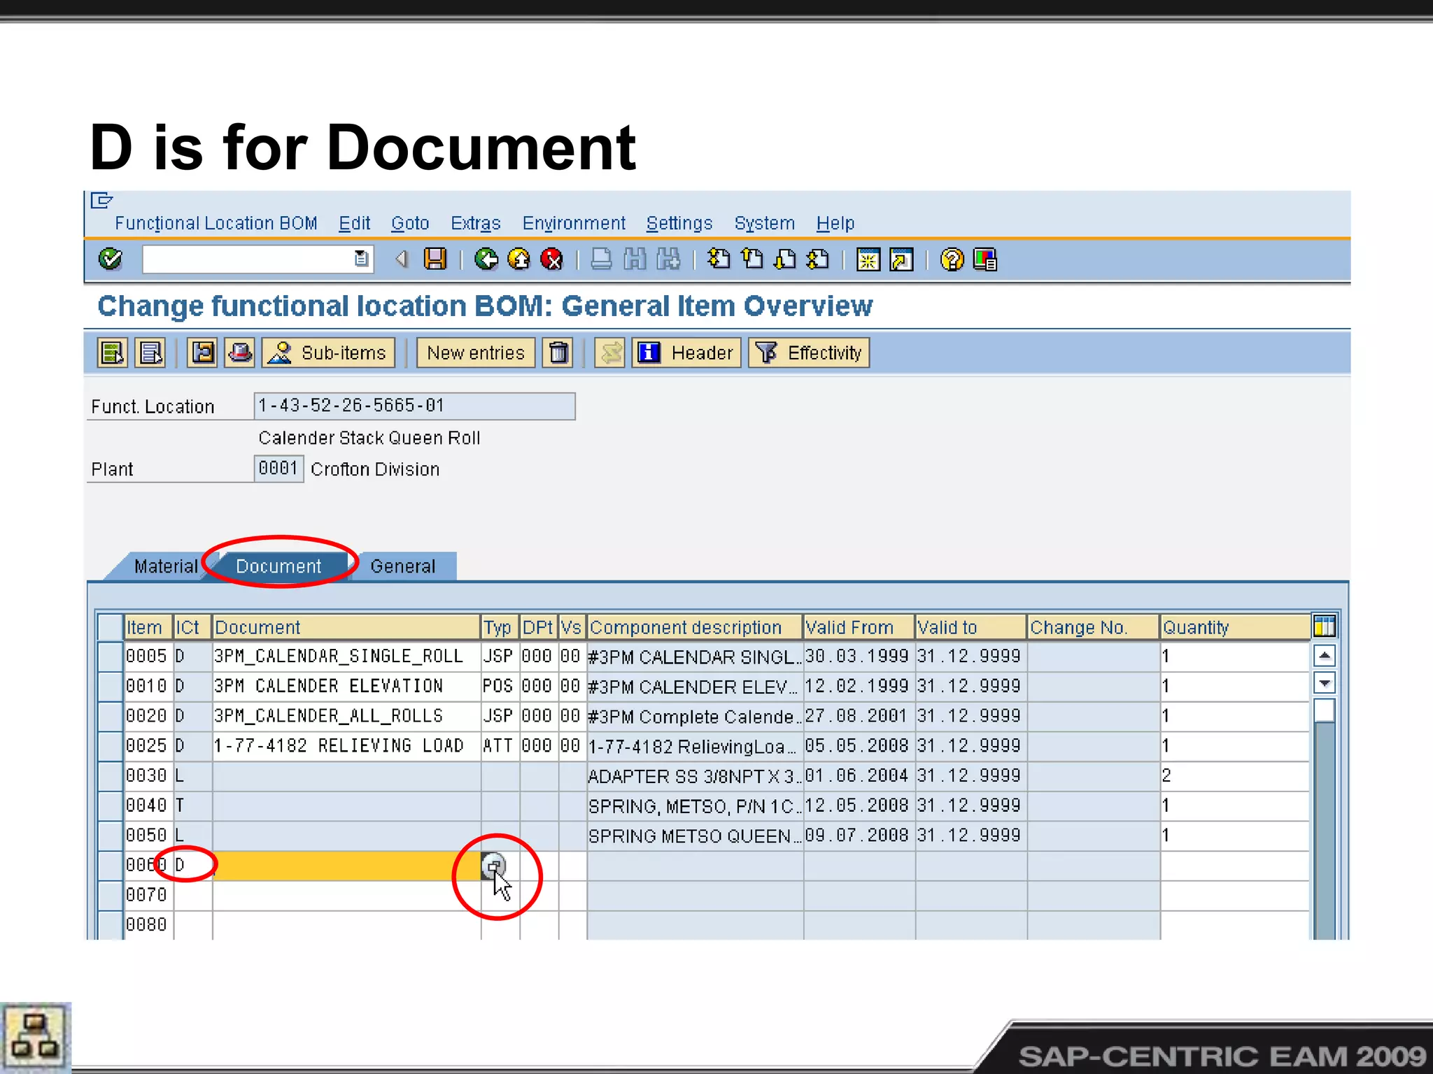
Task: Open search help in Typ cell of item 0060
Action: 493,866
